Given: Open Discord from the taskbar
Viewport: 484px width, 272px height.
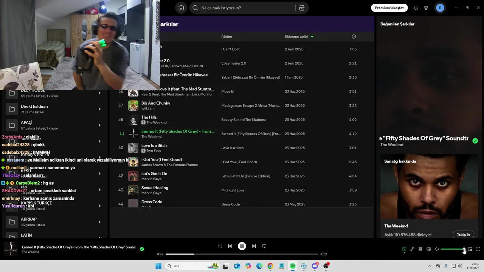Looking at the screenshot, I should [x=315, y=266].
